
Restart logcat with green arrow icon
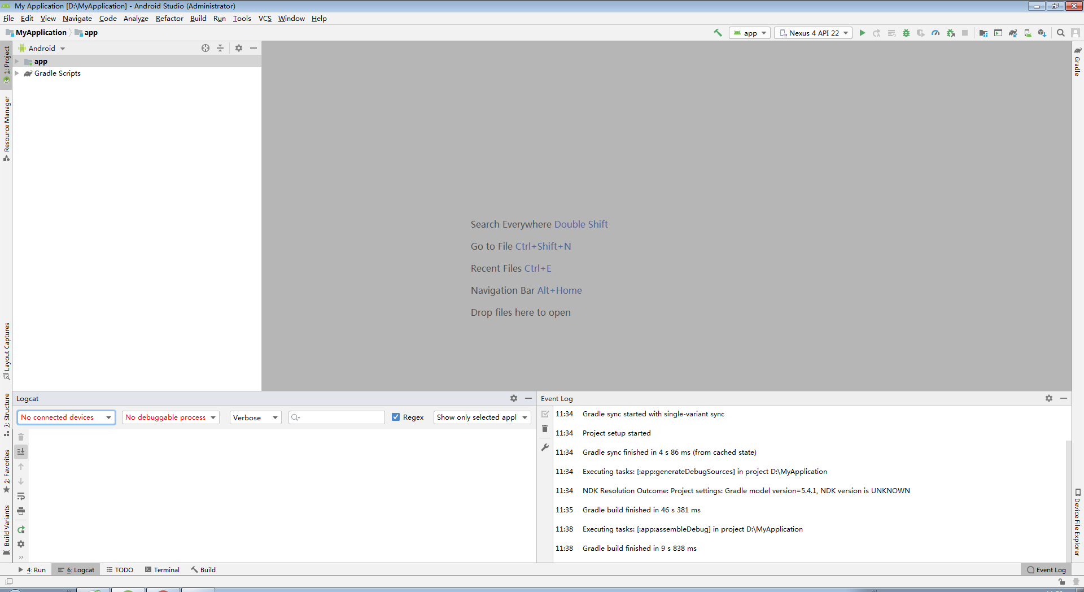(x=21, y=529)
